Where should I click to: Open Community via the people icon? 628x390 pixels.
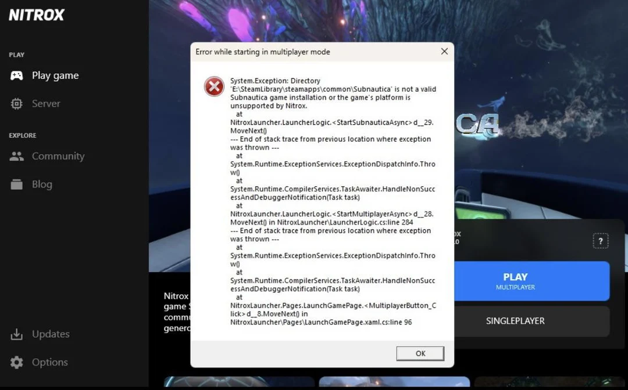[16, 156]
